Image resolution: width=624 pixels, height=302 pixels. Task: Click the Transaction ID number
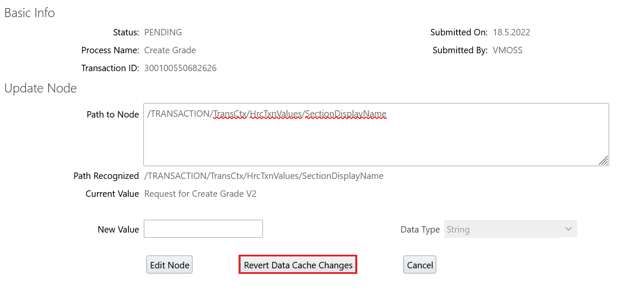(180, 68)
